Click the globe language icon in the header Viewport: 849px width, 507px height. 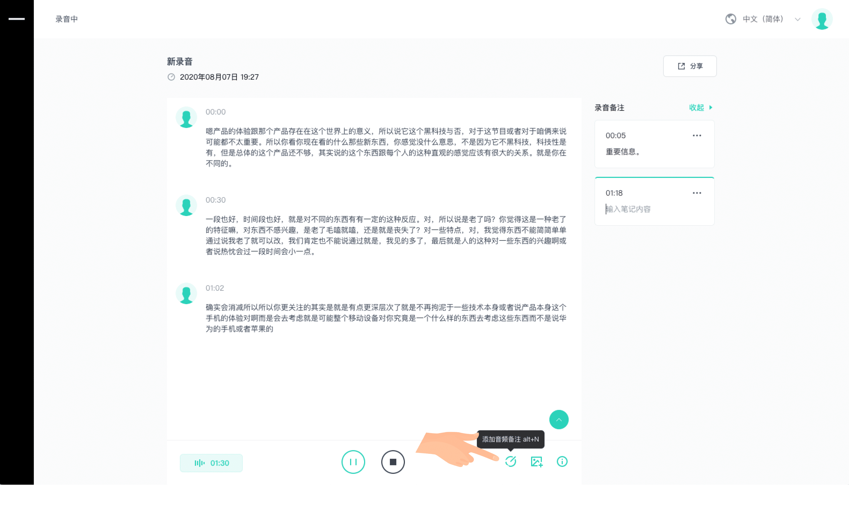coord(731,19)
